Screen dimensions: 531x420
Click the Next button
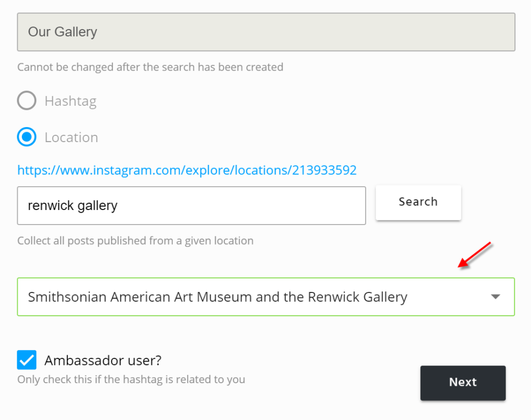pyautogui.click(x=463, y=383)
